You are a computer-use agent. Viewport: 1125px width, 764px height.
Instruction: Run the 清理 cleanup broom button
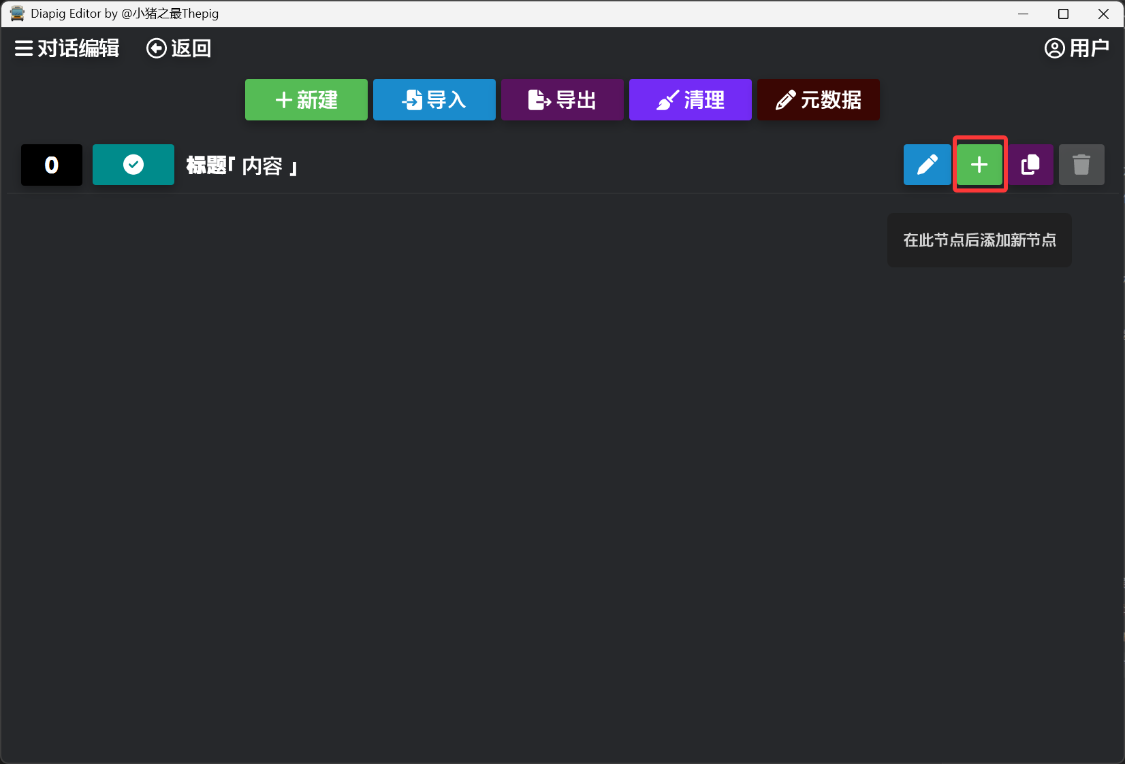click(690, 100)
